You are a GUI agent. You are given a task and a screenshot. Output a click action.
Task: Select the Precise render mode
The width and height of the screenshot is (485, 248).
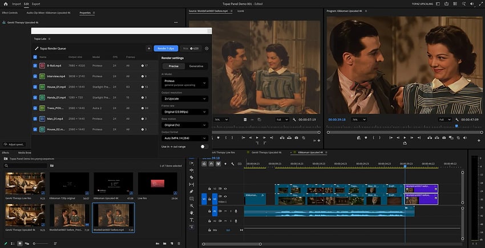coord(173,66)
